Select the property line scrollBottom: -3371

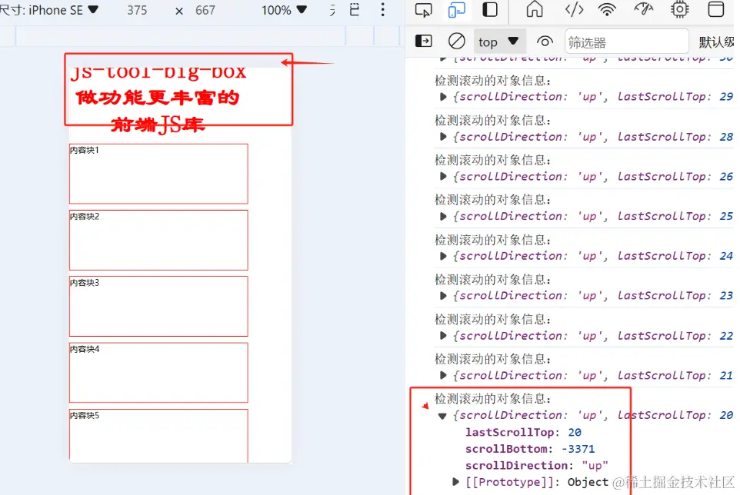(x=530, y=449)
